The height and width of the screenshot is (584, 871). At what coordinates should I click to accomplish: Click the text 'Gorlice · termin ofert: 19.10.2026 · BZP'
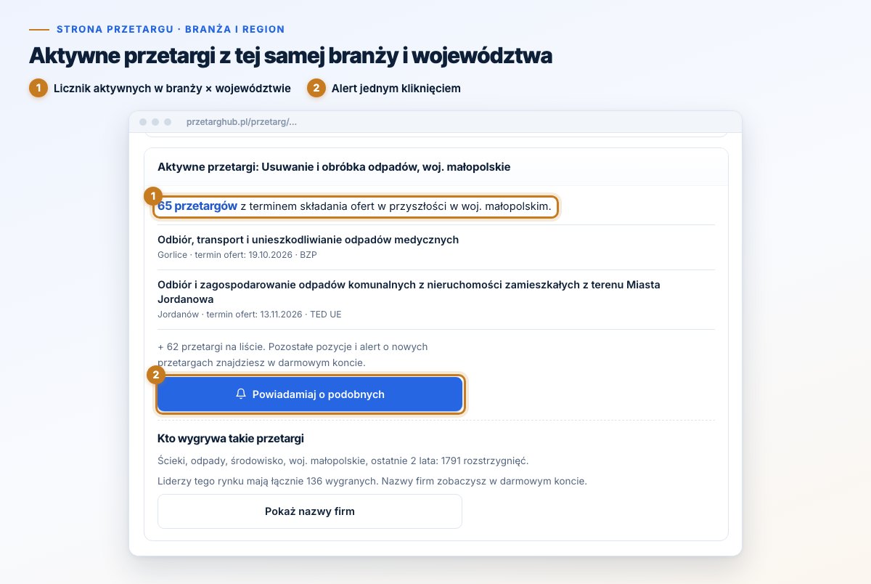point(237,255)
